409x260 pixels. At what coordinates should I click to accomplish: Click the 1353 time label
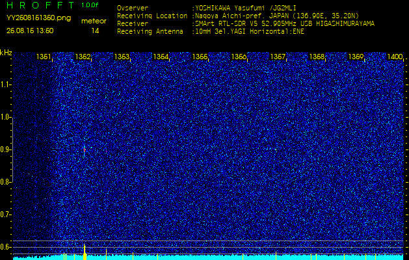tap(122, 57)
